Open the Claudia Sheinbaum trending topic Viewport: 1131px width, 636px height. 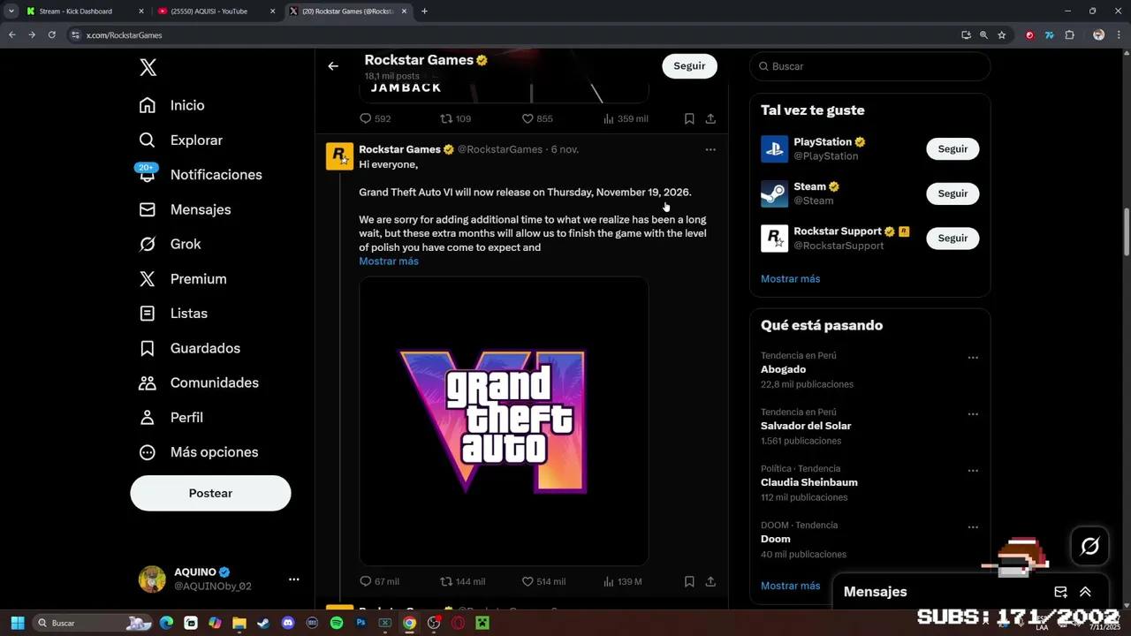pos(809,482)
